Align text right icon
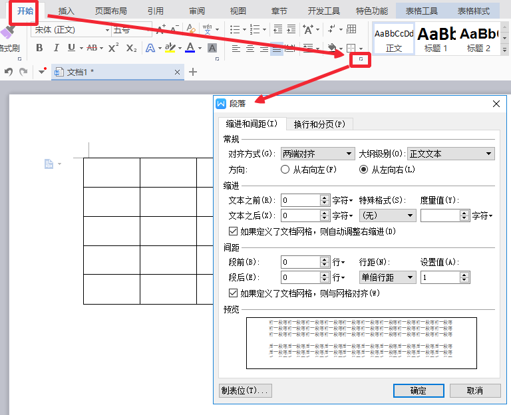Viewport: 511px width, 415px height. coord(263,49)
